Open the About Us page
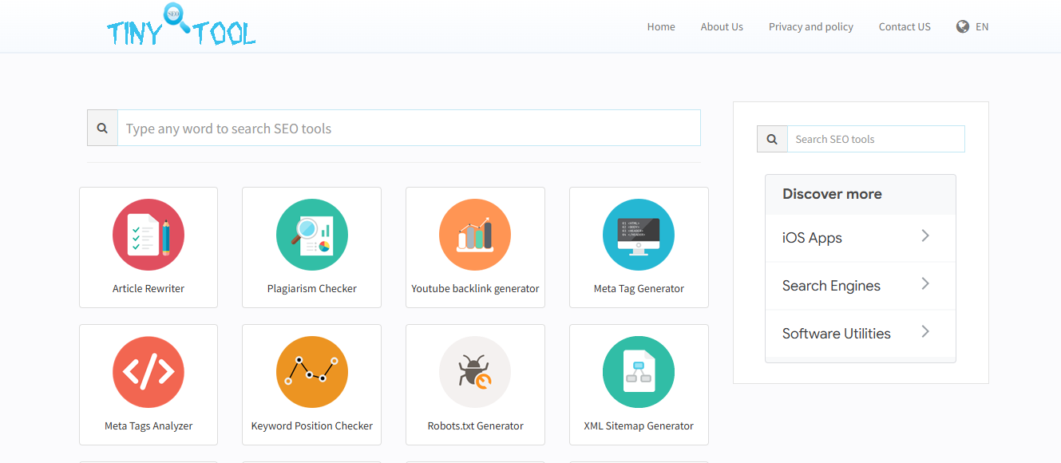Viewport: 1061px width, 463px height. (x=722, y=26)
